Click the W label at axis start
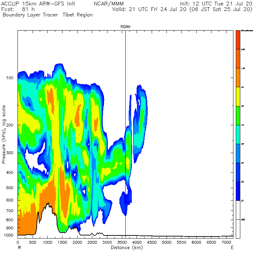The image size is (254, 254). pyautogui.click(x=19, y=248)
